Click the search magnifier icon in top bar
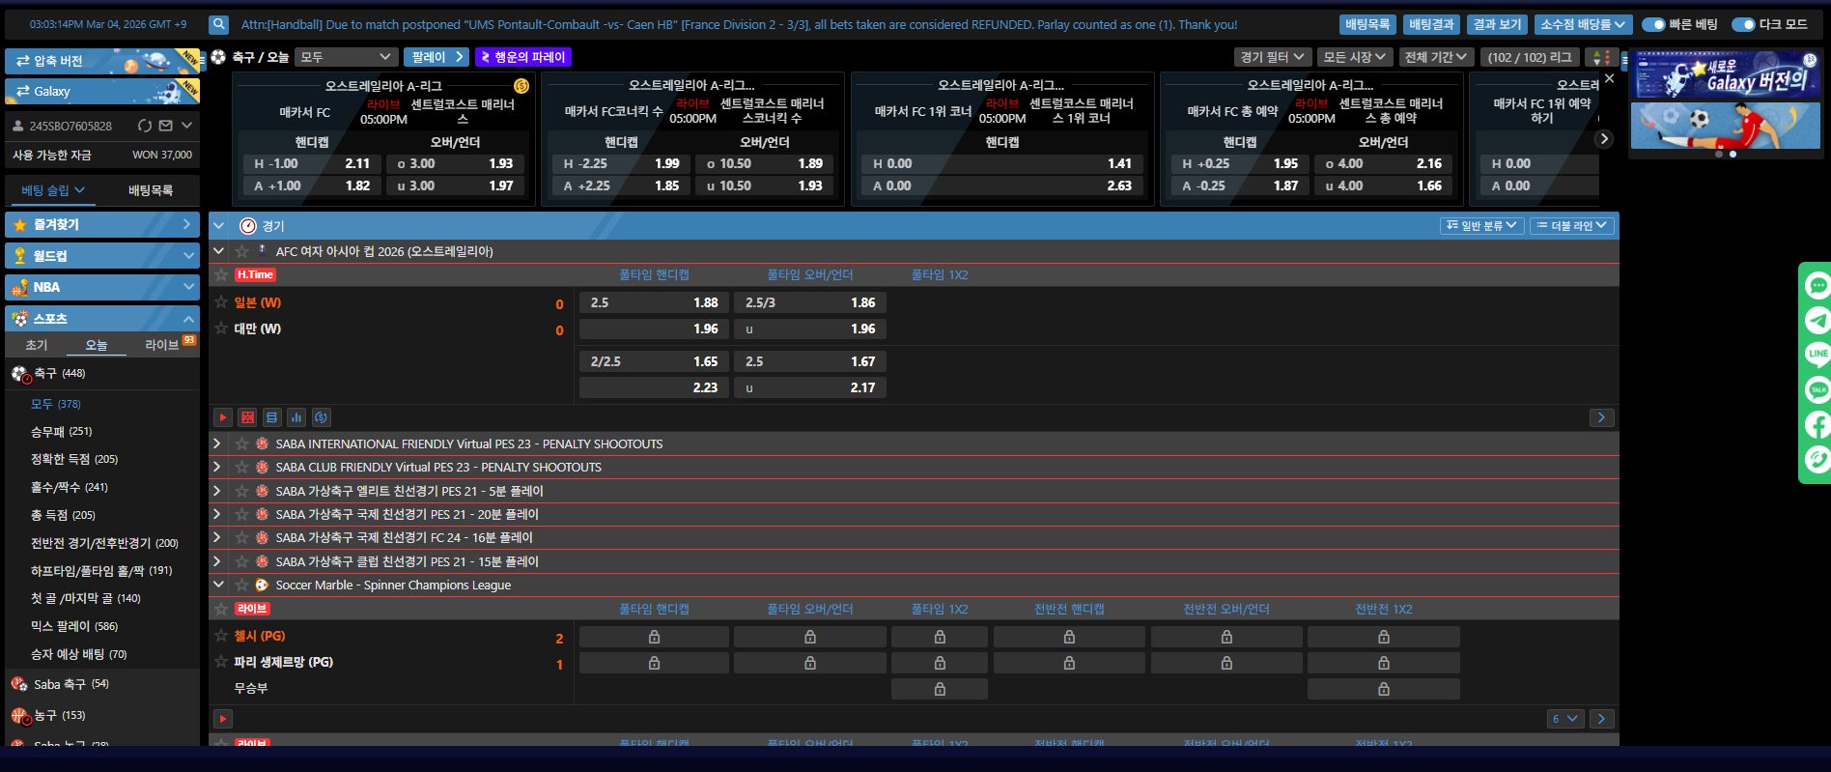This screenshot has height=772, width=1831. pyautogui.click(x=219, y=25)
